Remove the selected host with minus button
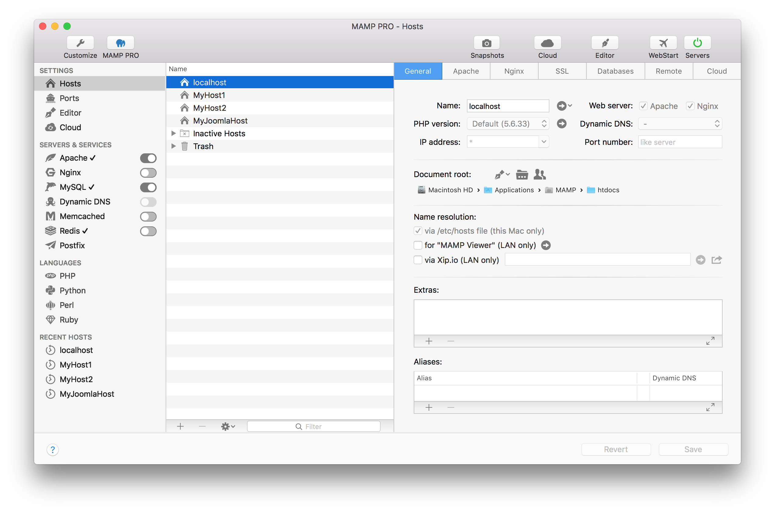 [x=202, y=426]
